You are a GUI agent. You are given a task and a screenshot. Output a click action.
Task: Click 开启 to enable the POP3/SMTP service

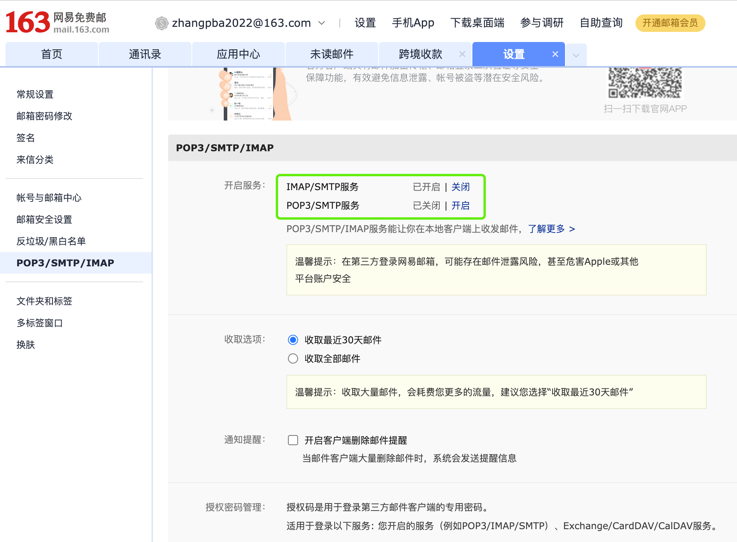(x=460, y=206)
